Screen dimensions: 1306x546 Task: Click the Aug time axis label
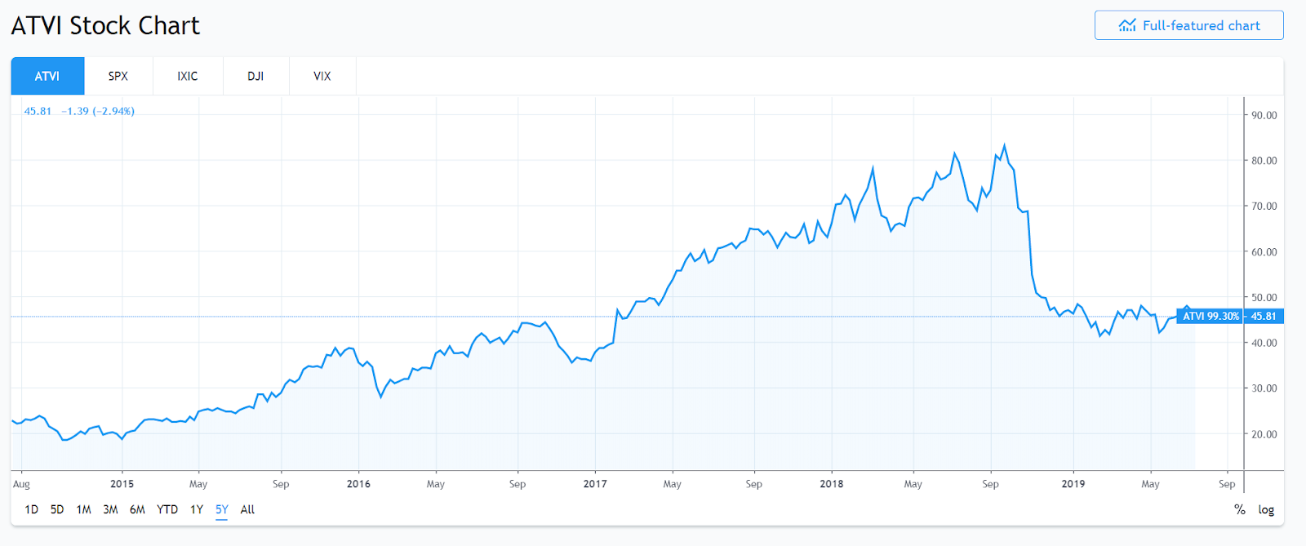pyautogui.click(x=21, y=484)
